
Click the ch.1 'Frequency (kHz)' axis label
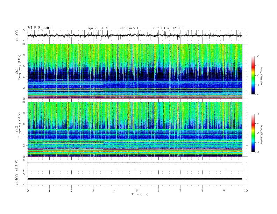coord(19,67)
